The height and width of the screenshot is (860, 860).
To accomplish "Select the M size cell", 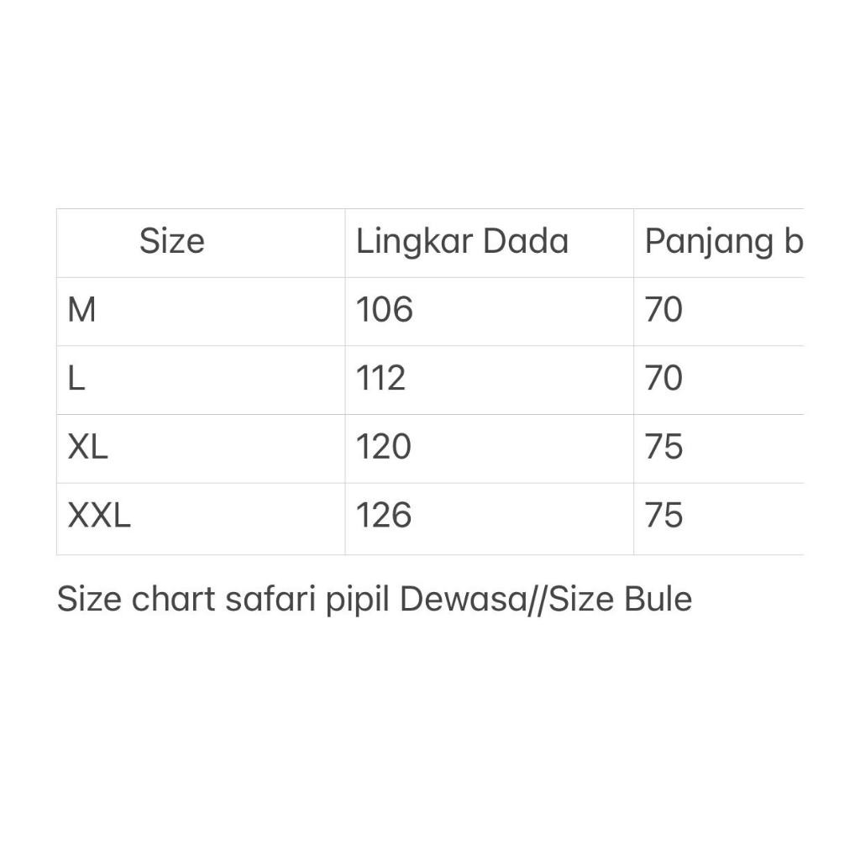I will pos(81,311).
